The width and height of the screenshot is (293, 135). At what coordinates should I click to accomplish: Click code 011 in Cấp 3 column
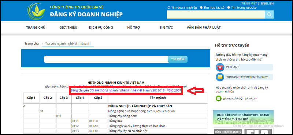(59, 116)
